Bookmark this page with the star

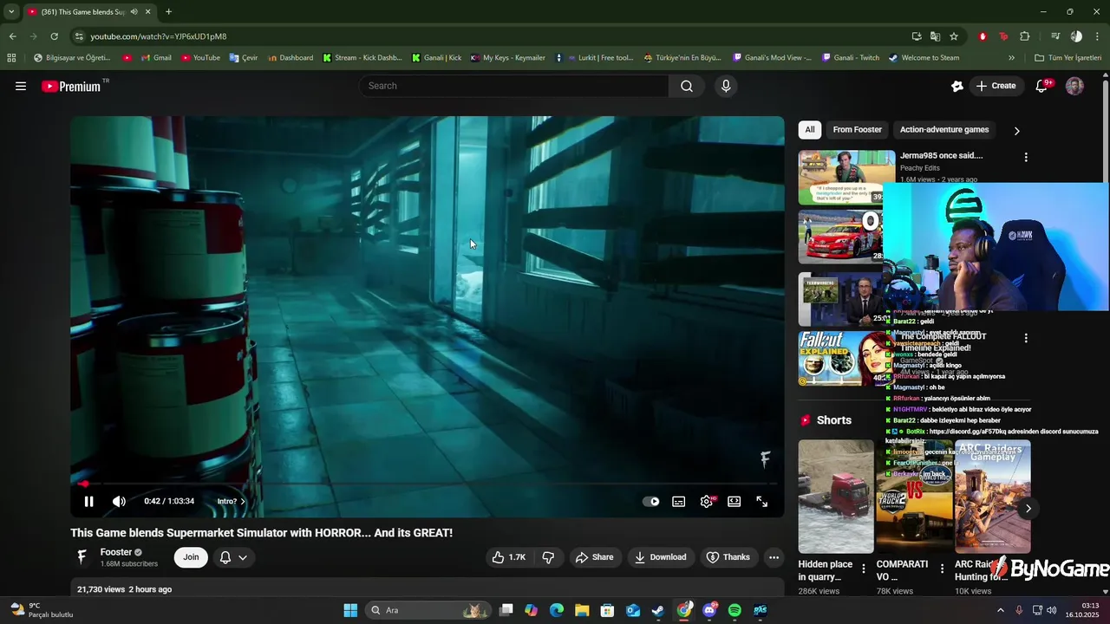954,36
